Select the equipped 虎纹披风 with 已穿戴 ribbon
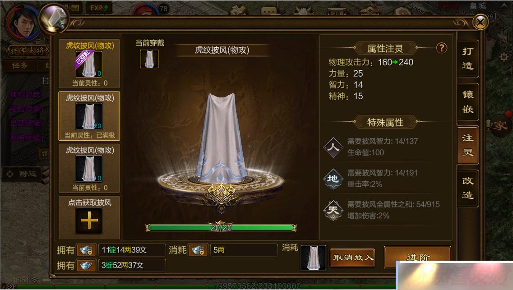Viewport: 513px width, 290px height. point(89,64)
